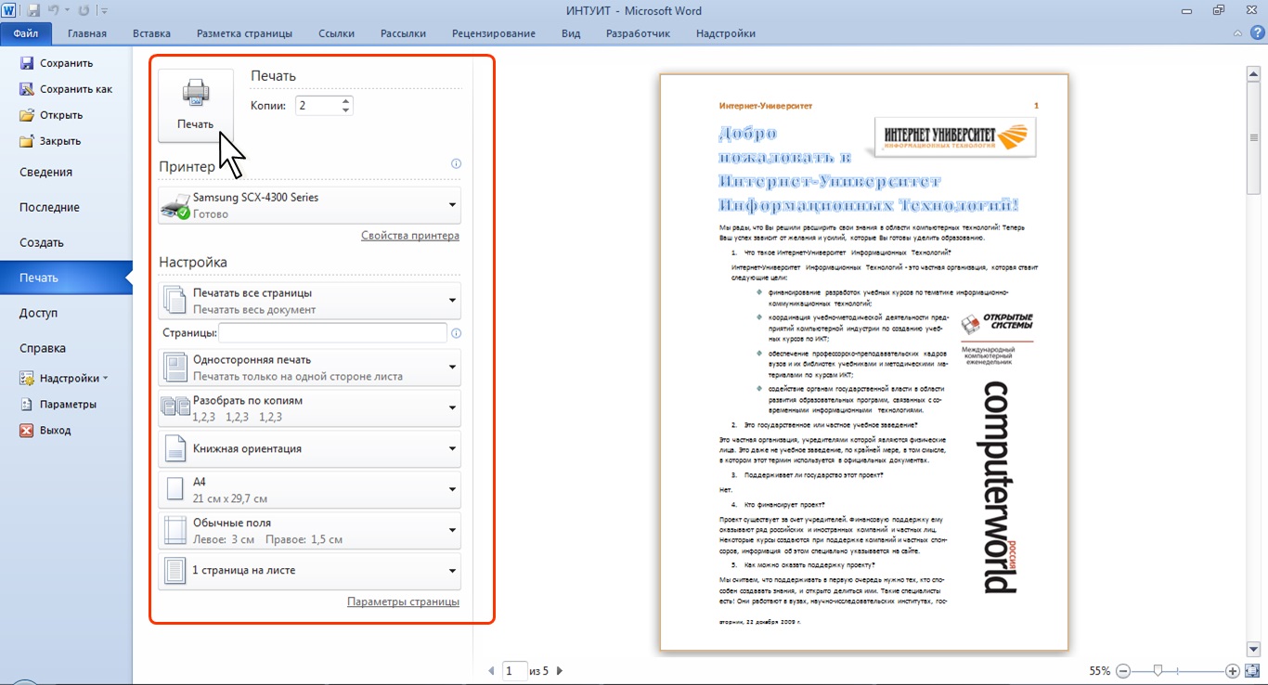Image resolution: width=1268 pixels, height=685 pixels.
Task: Click the preview vertical scrollbar down arrow
Action: click(x=1253, y=649)
